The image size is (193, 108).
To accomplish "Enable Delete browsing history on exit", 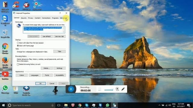I will tap(18, 64).
